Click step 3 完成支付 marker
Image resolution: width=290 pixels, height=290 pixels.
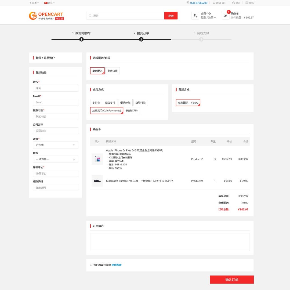click(201, 39)
